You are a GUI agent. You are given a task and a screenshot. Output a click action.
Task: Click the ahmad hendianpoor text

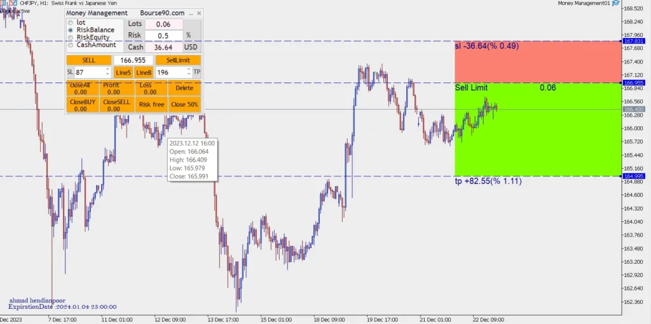pyautogui.click(x=38, y=301)
